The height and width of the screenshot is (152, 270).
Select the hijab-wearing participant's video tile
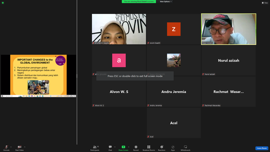(119, 29)
